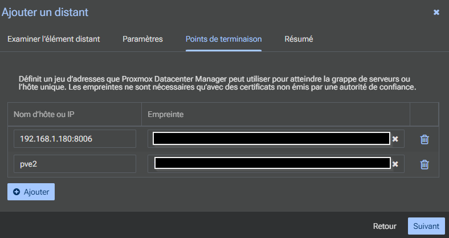Delete the 192.168.1.180:8006 endpoint row

pyautogui.click(x=424, y=139)
